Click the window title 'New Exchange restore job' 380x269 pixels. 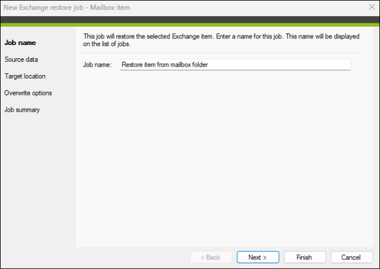coord(43,7)
